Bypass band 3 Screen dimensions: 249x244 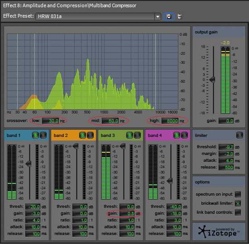click(x=137, y=136)
